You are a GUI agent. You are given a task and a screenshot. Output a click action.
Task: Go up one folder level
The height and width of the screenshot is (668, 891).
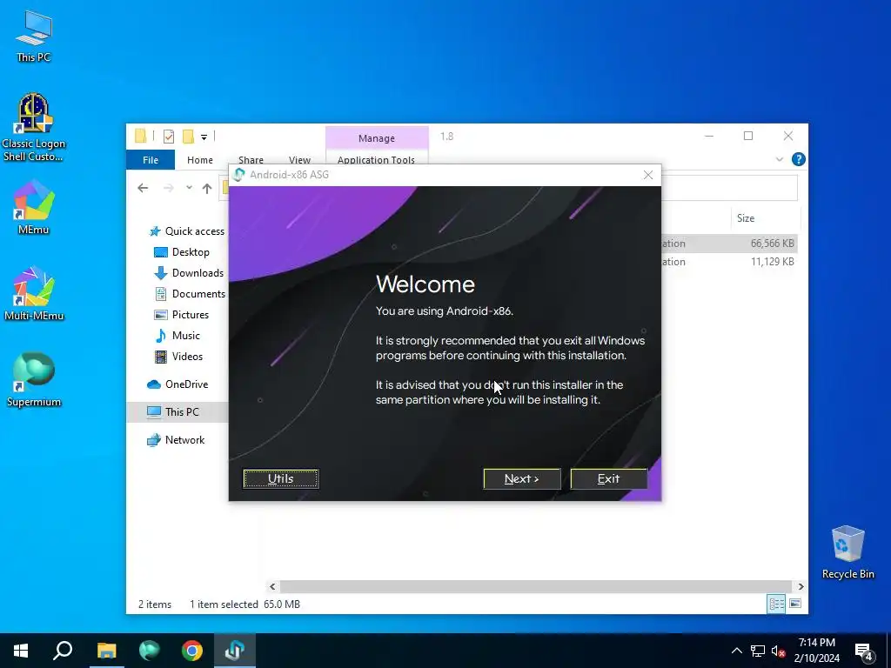tap(207, 188)
